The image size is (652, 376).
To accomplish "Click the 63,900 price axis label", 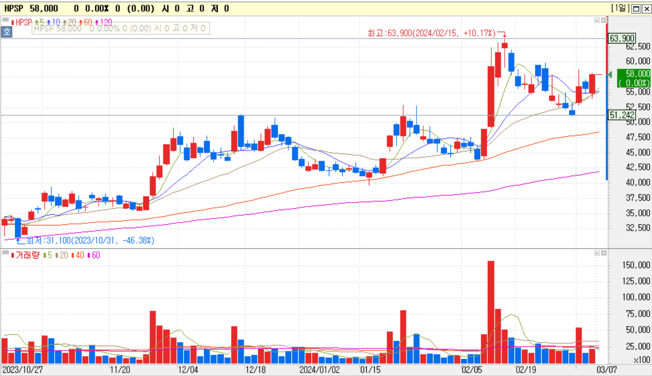I will (622, 39).
